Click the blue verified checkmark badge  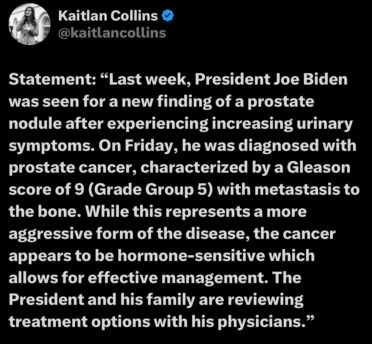pyautogui.click(x=168, y=15)
